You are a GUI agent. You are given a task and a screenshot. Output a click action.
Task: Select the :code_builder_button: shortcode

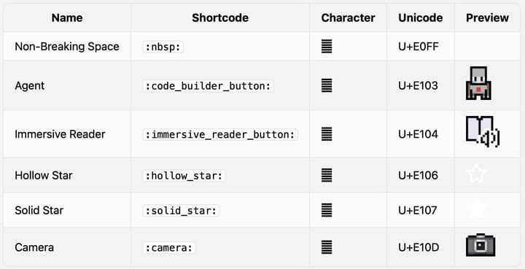(x=208, y=86)
